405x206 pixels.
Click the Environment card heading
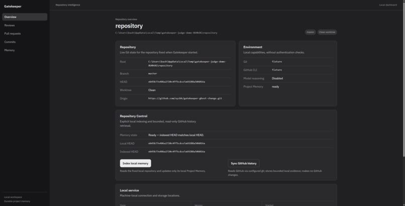[x=253, y=47]
